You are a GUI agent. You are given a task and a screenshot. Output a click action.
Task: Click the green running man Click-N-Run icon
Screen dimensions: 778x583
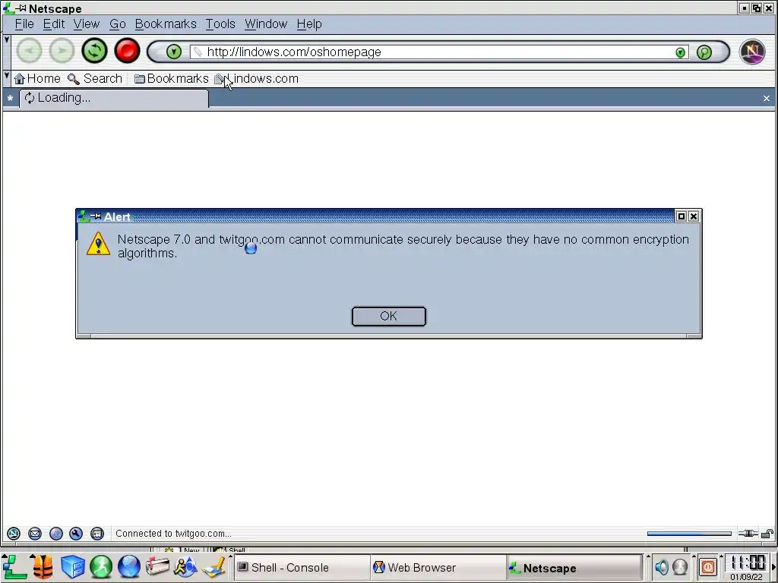click(x=101, y=566)
